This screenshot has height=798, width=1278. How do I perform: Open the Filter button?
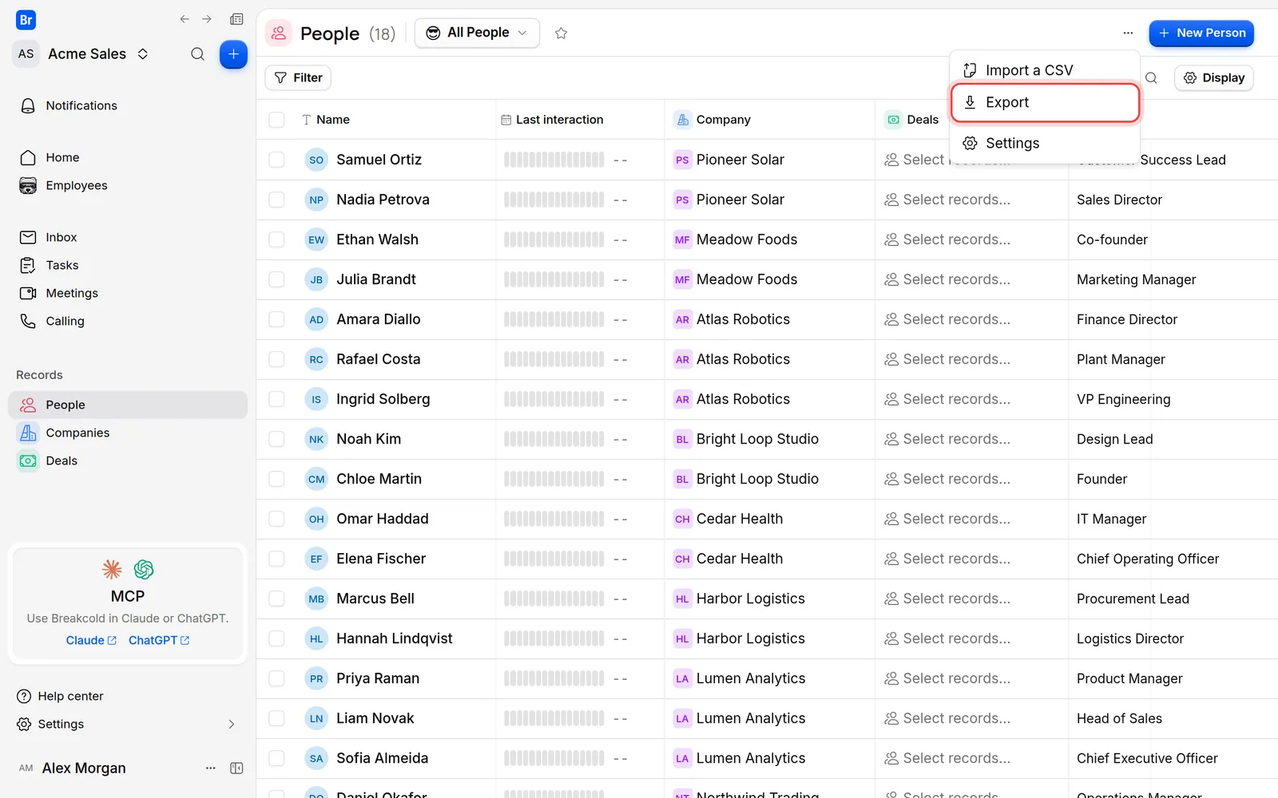pyautogui.click(x=298, y=77)
